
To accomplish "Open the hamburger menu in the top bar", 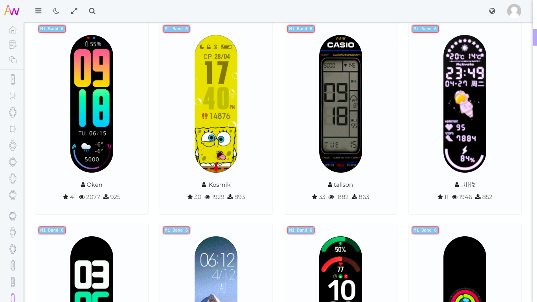I will [x=38, y=11].
